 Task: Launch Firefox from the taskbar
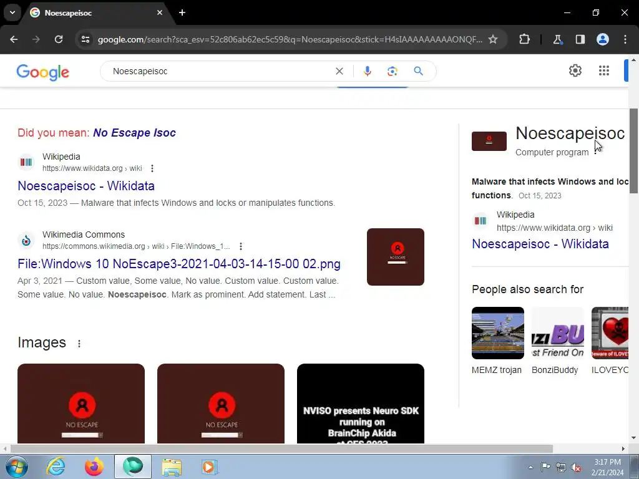(94, 467)
